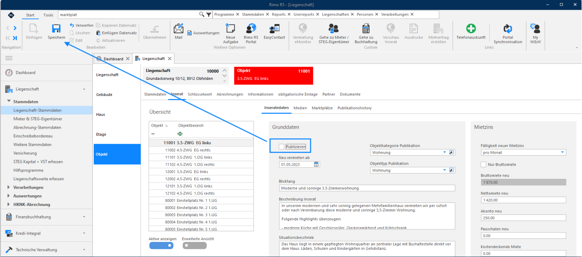Expand the Verarbeitungen tree node
This screenshot has height=257, width=582.
(8, 187)
